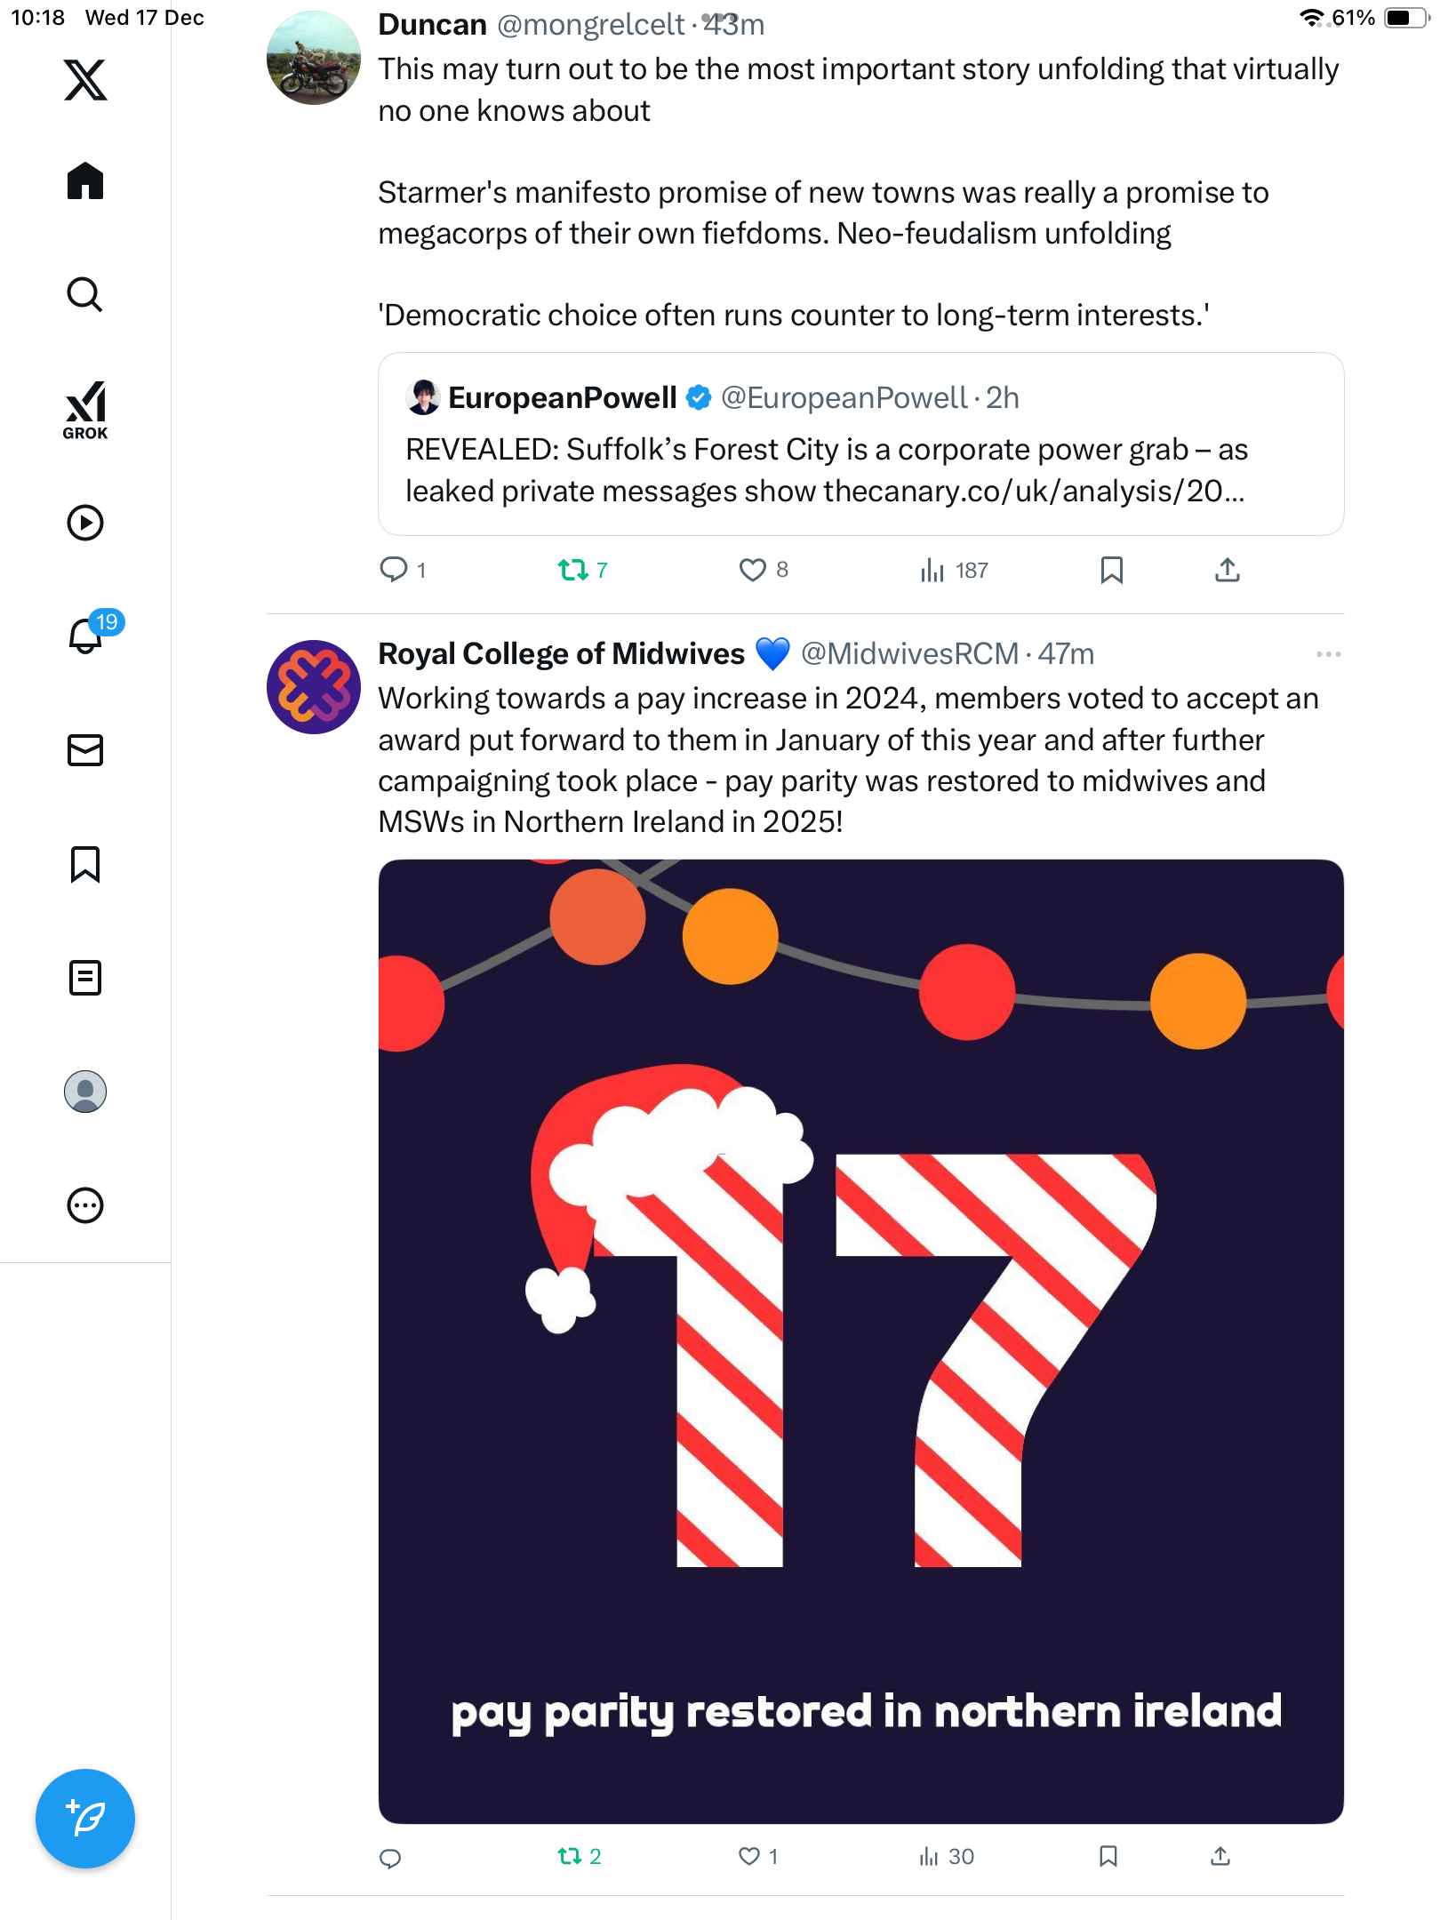Viewport: 1440px width, 1920px height.
Task: Open more options on Royal College of Midwives post
Action: [x=1328, y=654]
